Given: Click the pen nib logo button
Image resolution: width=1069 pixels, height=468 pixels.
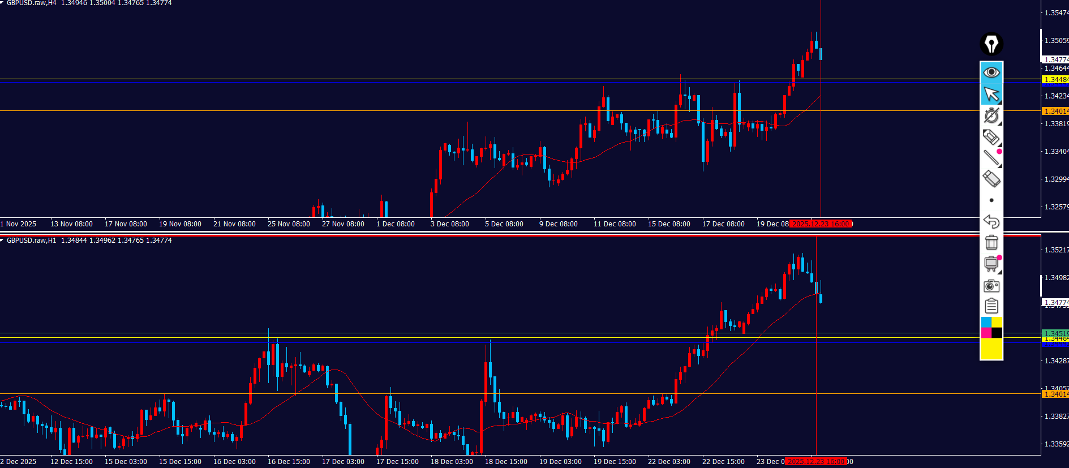Looking at the screenshot, I should pyautogui.click(x=991, y=44).
